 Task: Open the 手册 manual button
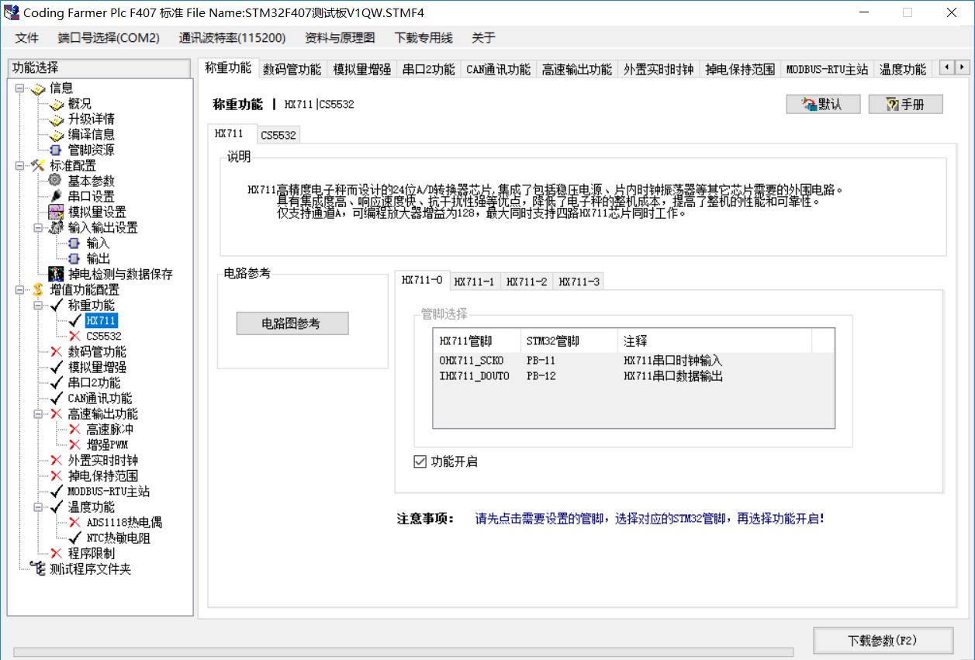(x=906, y=104)
